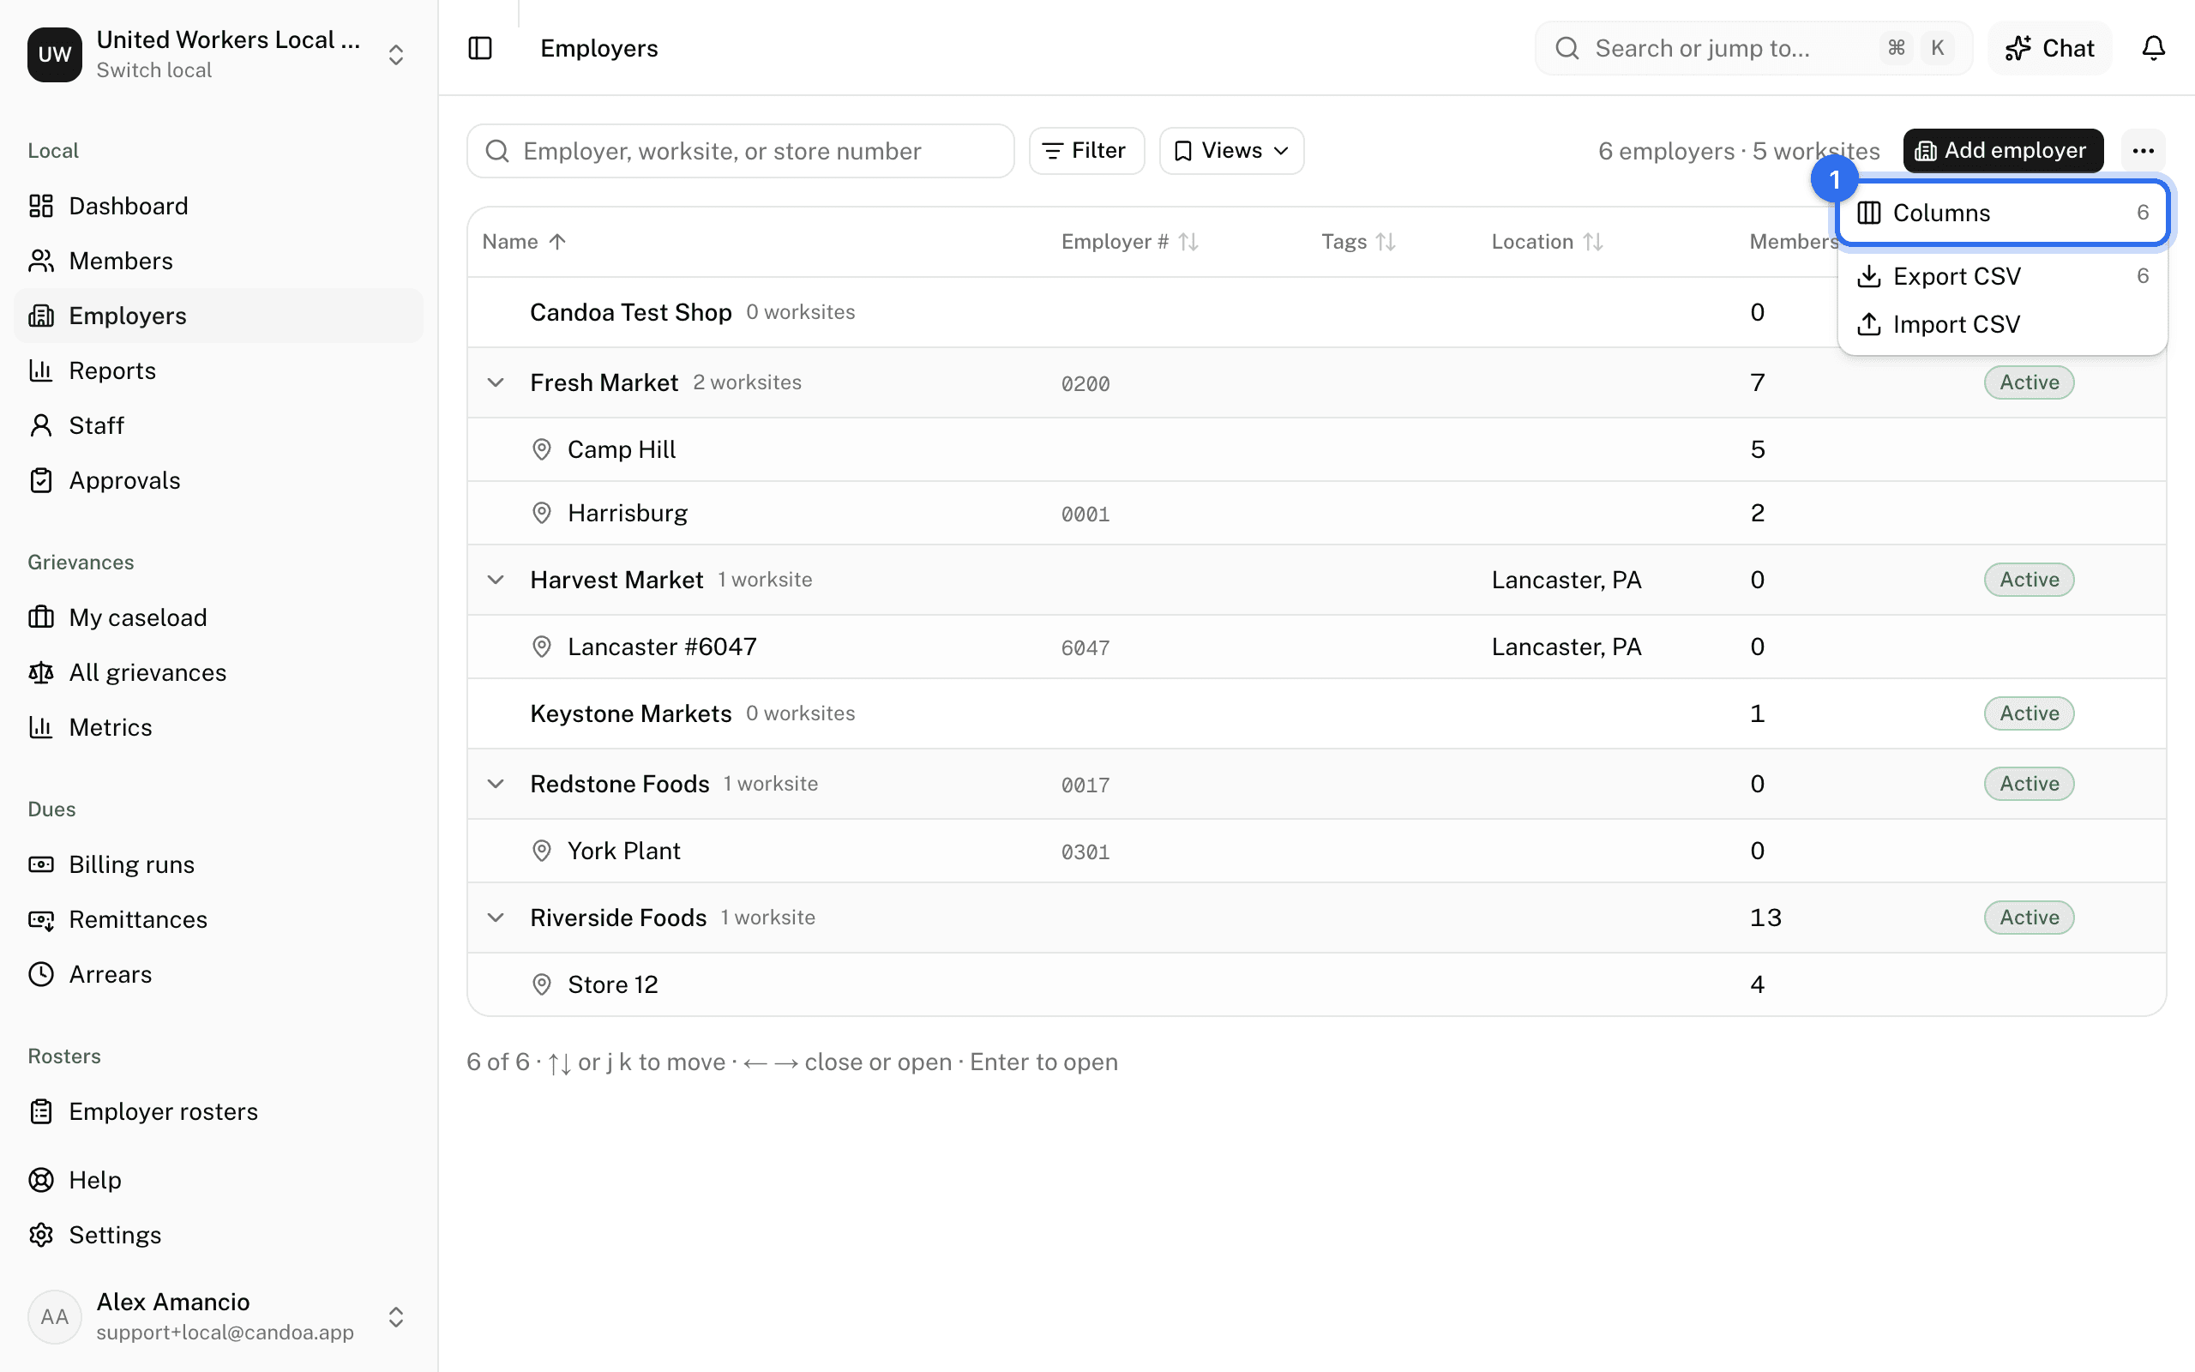Viewport: 2195px width, 1372px height.
Task: Go to Members in the sidebar
Action: (x=219, y=261)
